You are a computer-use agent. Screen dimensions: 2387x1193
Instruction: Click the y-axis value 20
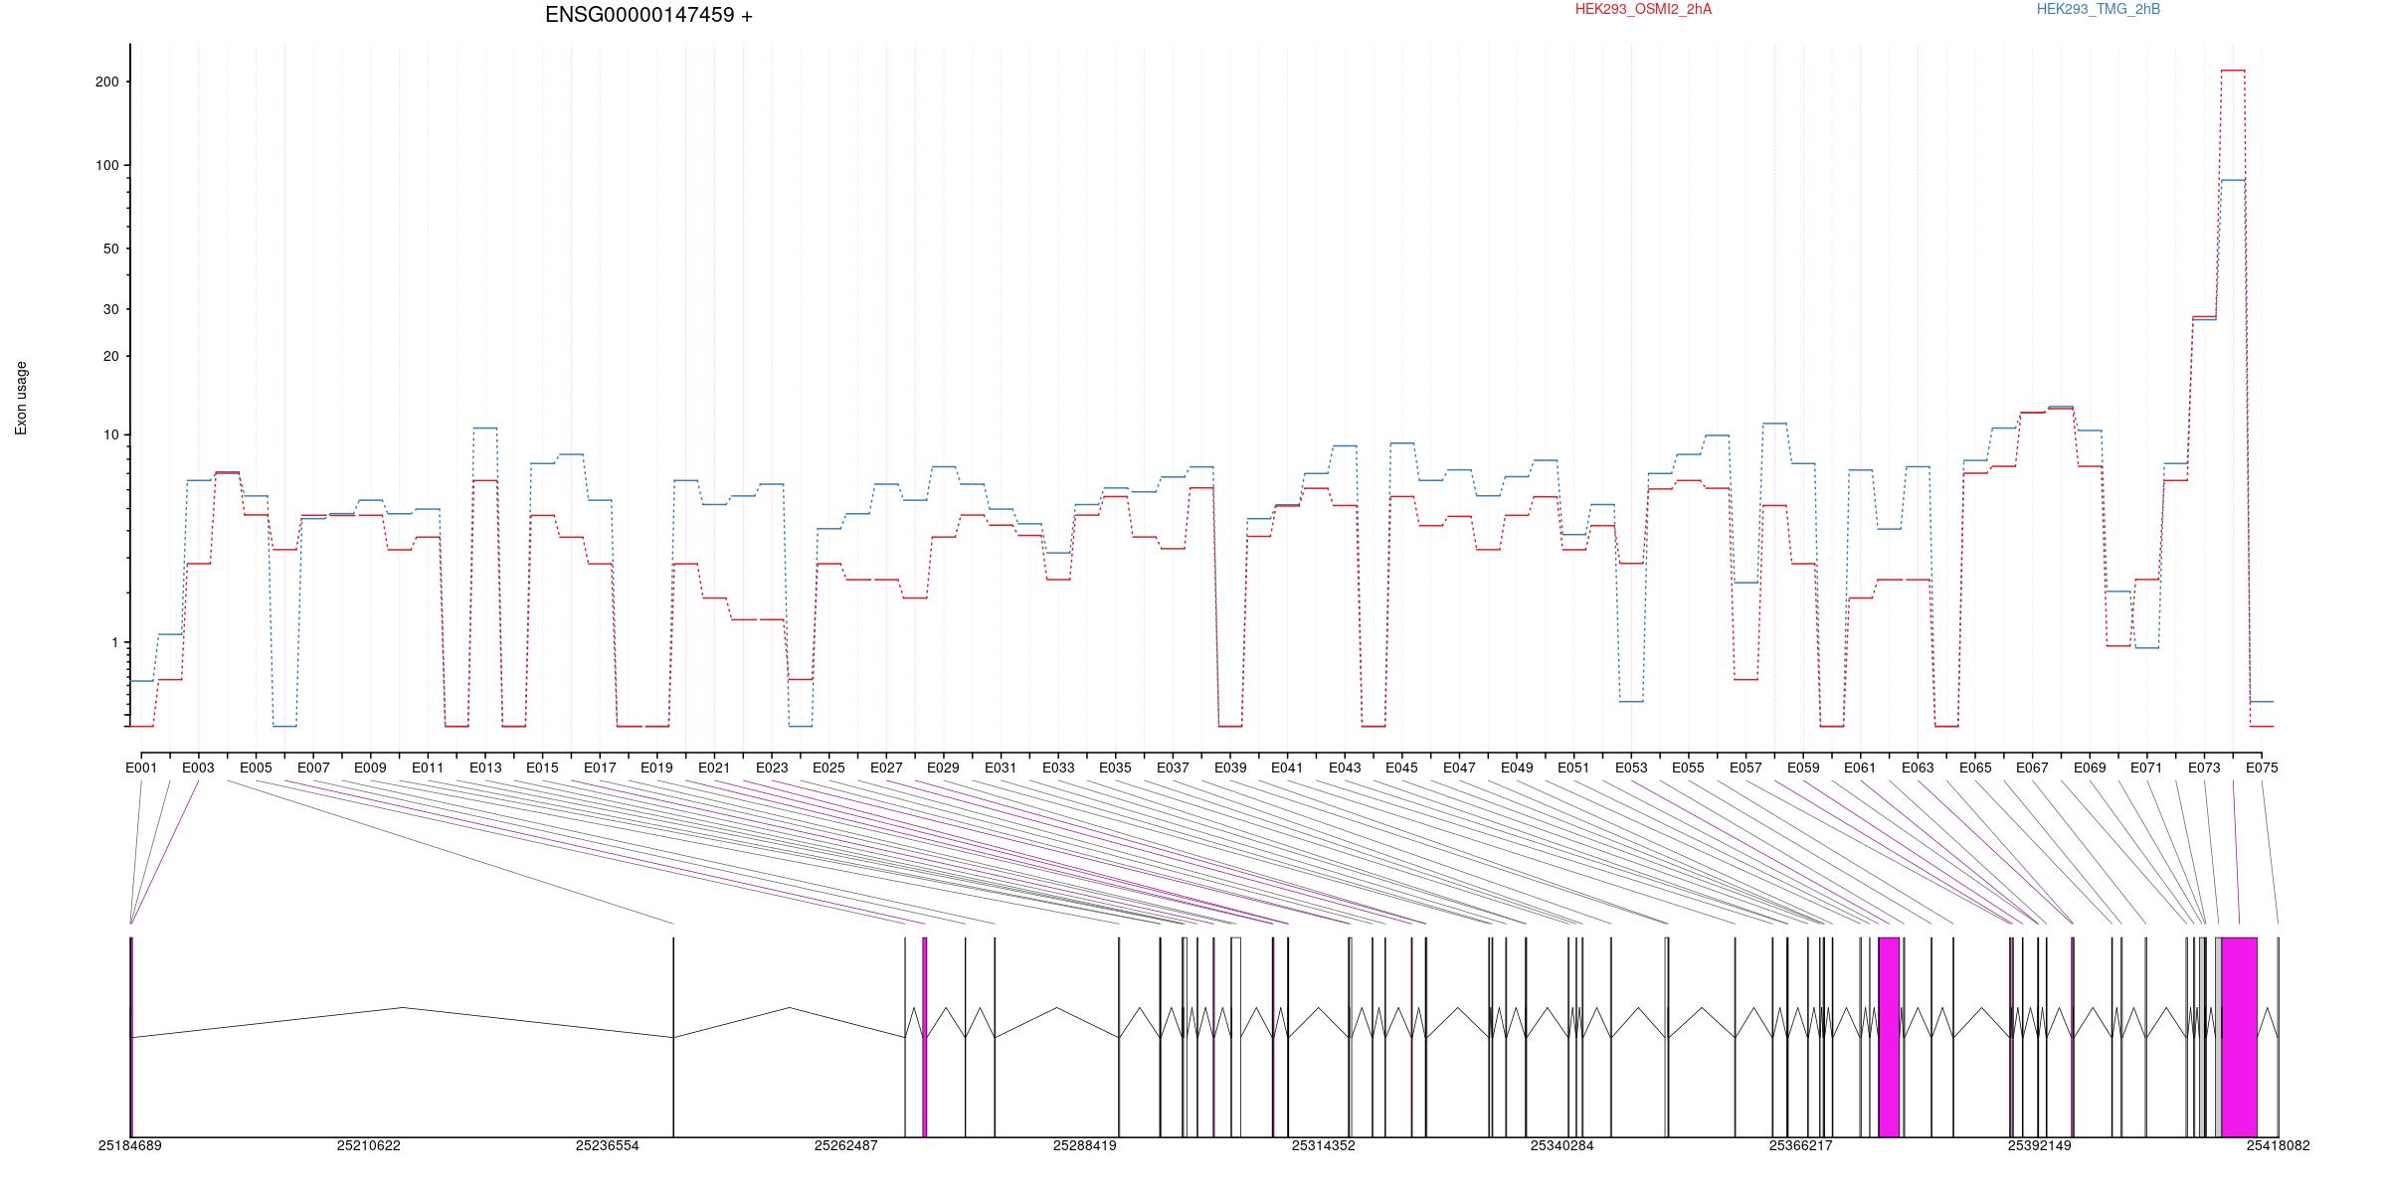pyautogui.click(x=110, y=356)
